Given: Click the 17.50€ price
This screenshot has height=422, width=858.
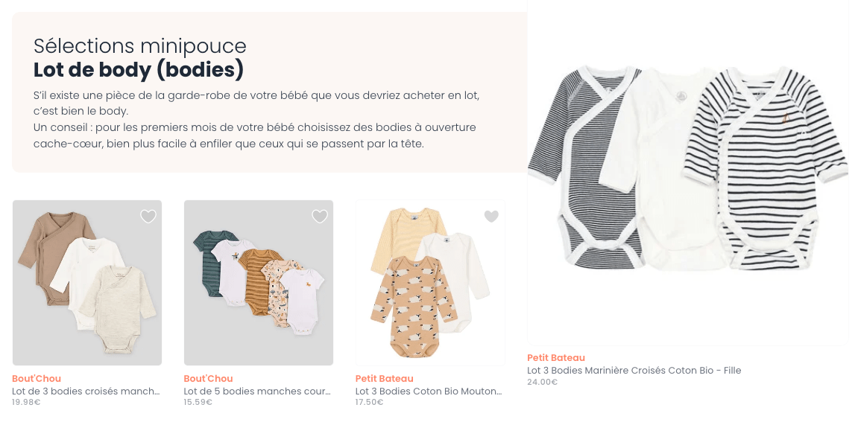Looking at the screenshot, I should [369, 403].
